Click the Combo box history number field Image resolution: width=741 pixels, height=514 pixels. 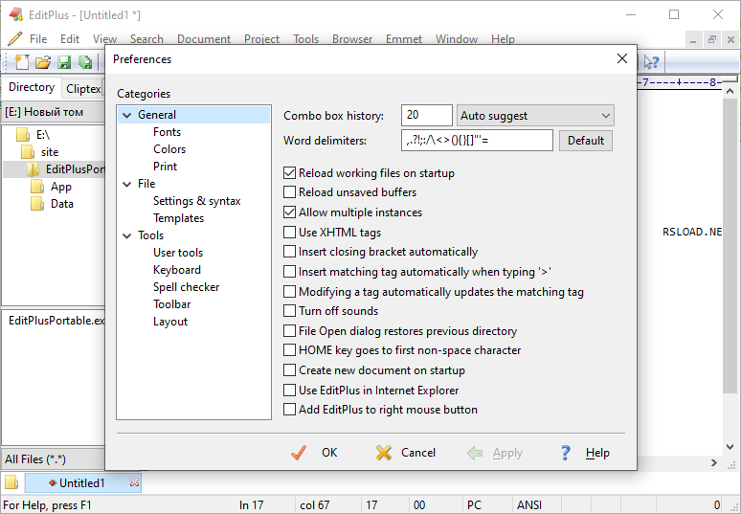pyautogui.click(x=427, y=115)
